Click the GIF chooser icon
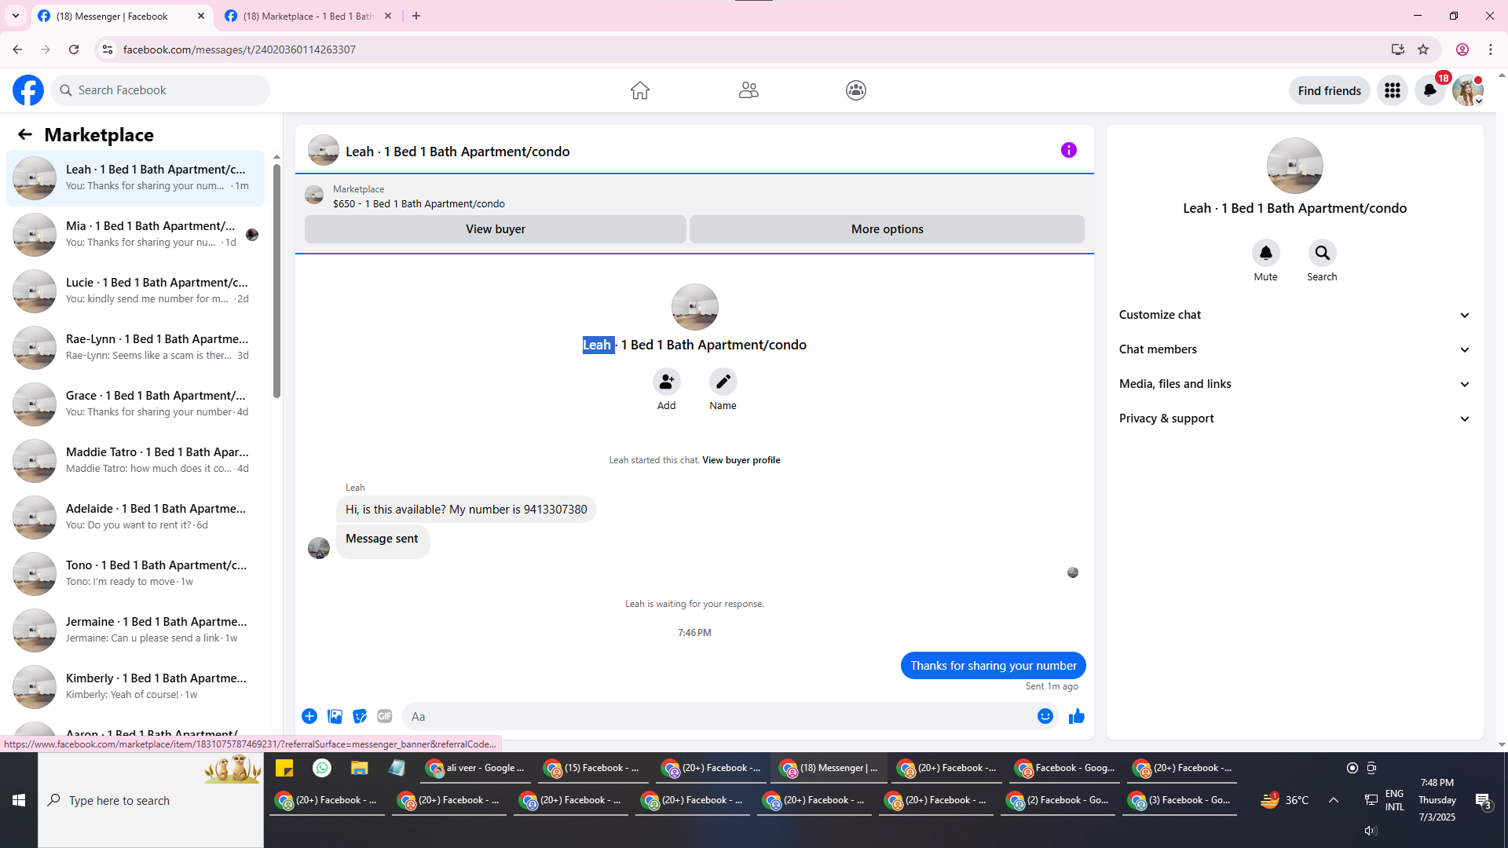Screen dimensions: 1508x848 [x=384, y=716]
